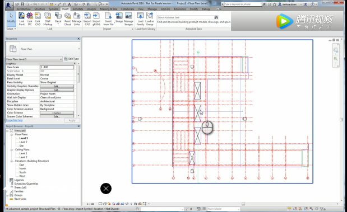Click Edit for Graphic Display Options
The height and width of the screenshot is (212, 347).
click(57, 90)
